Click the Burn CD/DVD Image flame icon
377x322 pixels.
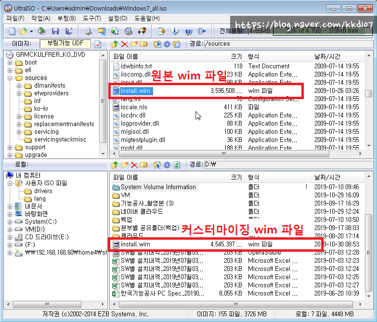[142, 31]
